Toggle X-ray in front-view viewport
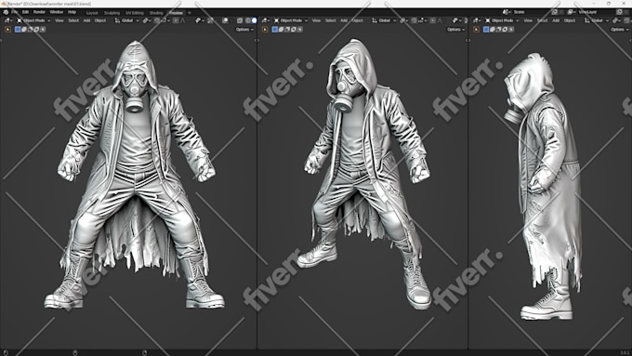 tap(240, 20)
